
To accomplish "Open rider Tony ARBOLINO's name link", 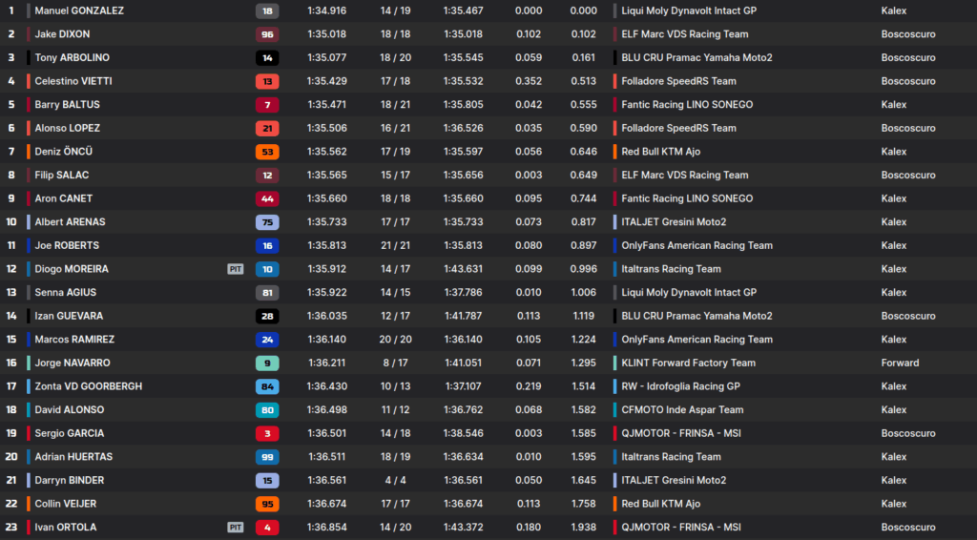I will [72, 57].
